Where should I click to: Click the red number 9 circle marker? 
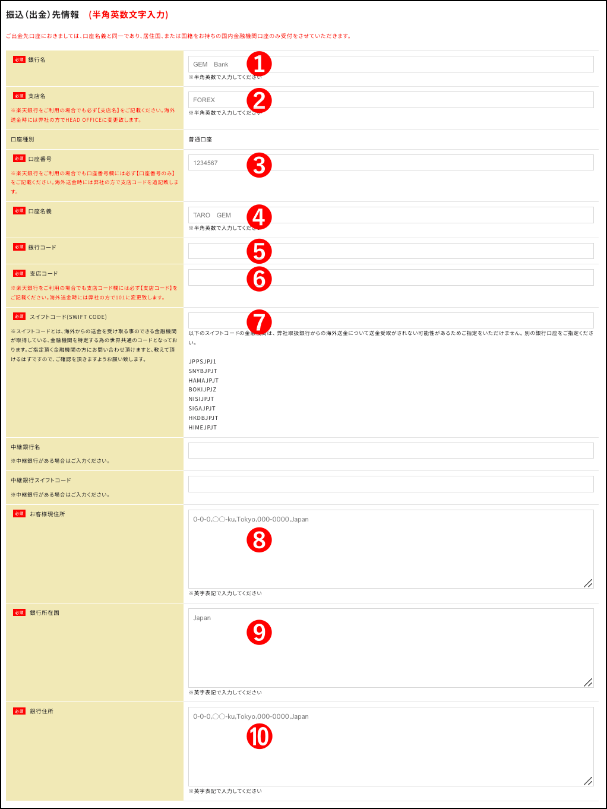259,633
